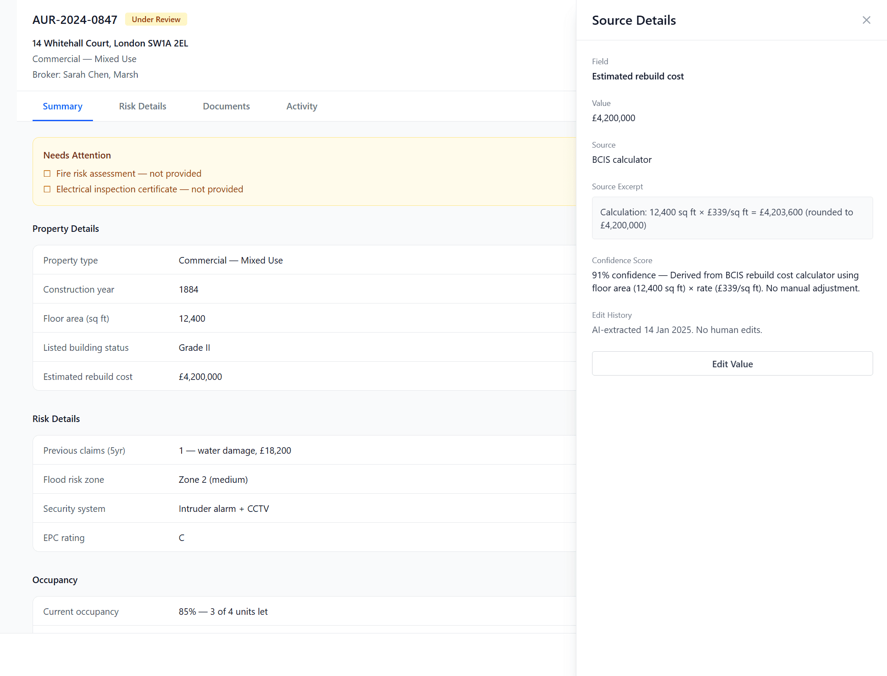Open the Documents tab
This screenshot has height=676, width=887.
pos(226,106)
